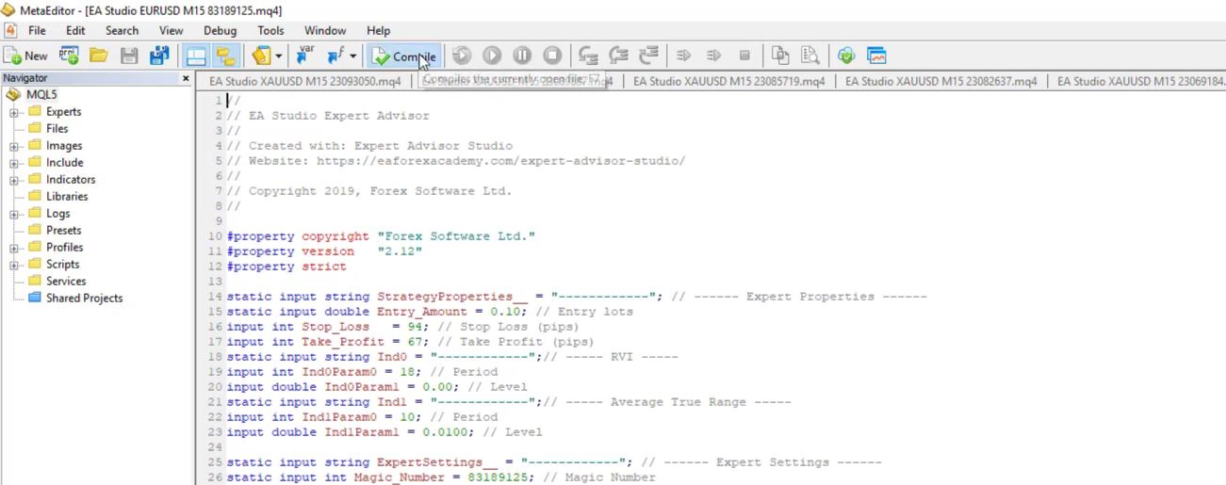Open the Debug menu
The image size is (1226, 485).
pyautogui.click(x=220, y=30)
